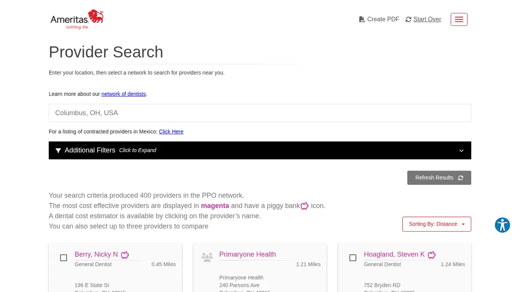Open the Primaryone Health provider name link
This screenshot has width=520, height=292.
[x=247, y=254]
